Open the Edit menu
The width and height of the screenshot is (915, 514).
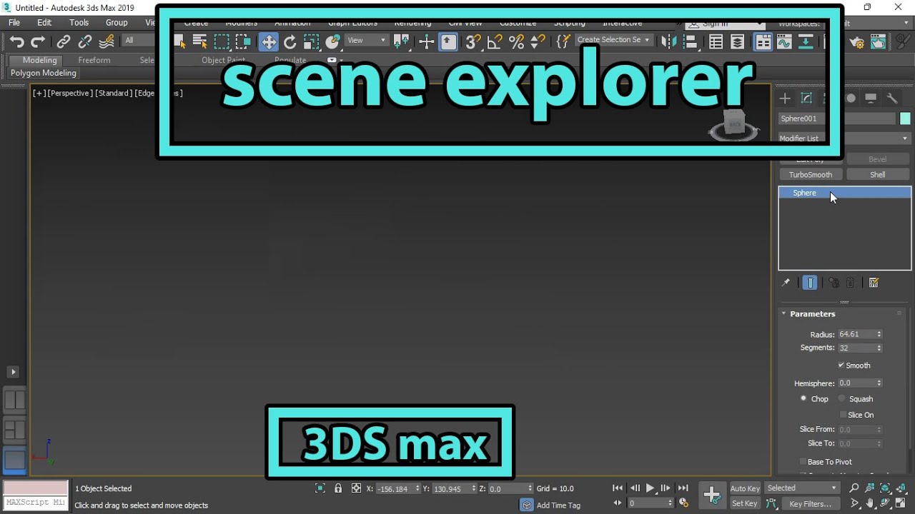click(x=44, y=22)
